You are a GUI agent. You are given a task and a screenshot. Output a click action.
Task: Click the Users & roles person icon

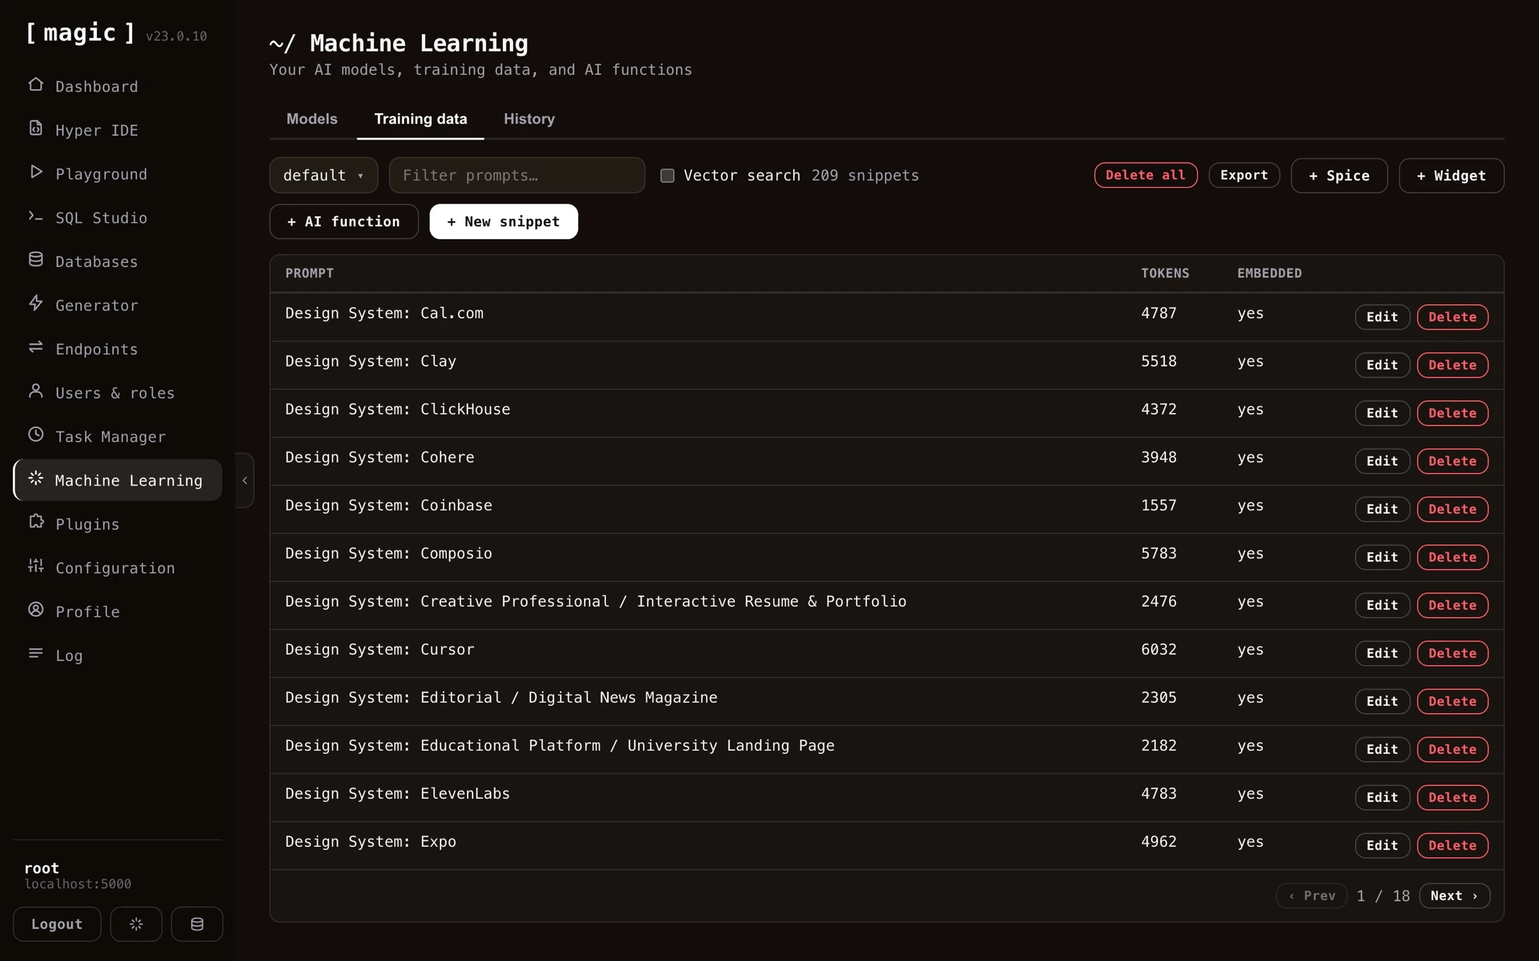pyautogui.click(x=36, y=391)
